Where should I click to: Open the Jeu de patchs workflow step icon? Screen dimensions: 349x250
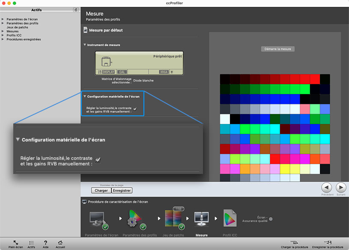[x=175, y=220]
